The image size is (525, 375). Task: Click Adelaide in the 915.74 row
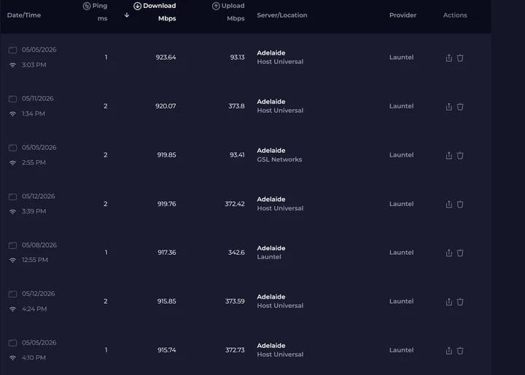tap(271, 346)
